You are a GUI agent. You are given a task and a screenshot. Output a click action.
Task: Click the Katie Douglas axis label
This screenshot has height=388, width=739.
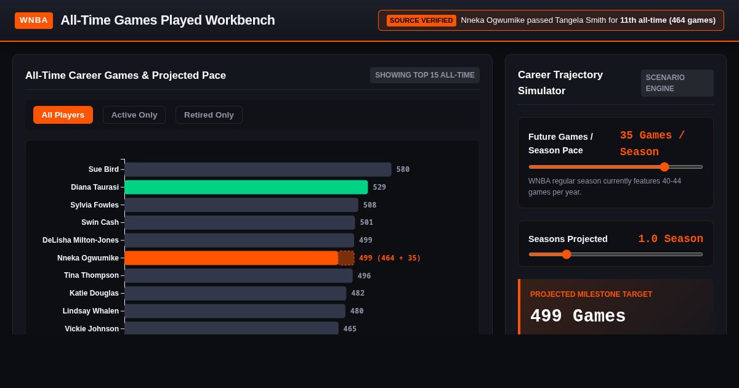[94, 293]
